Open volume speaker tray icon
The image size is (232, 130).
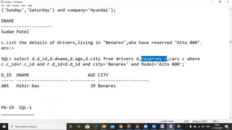tap(203, 126)
